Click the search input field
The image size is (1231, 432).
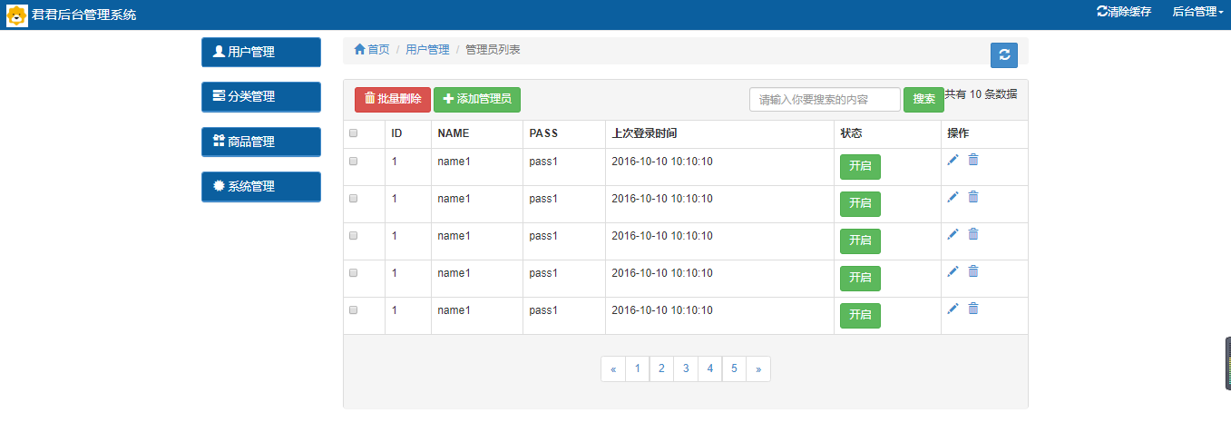[825, 99]
